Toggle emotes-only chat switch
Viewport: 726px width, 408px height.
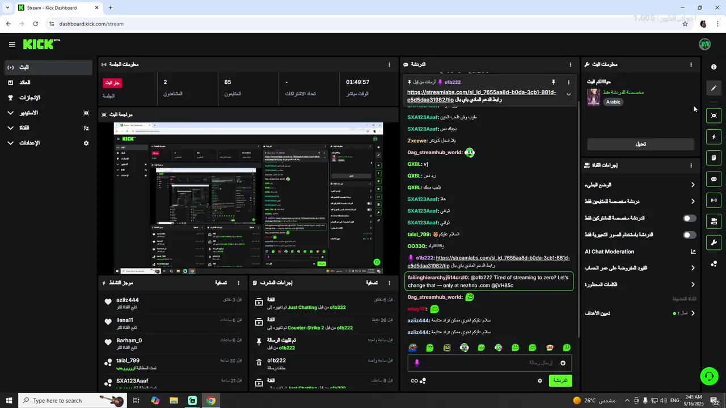[689, 235]
